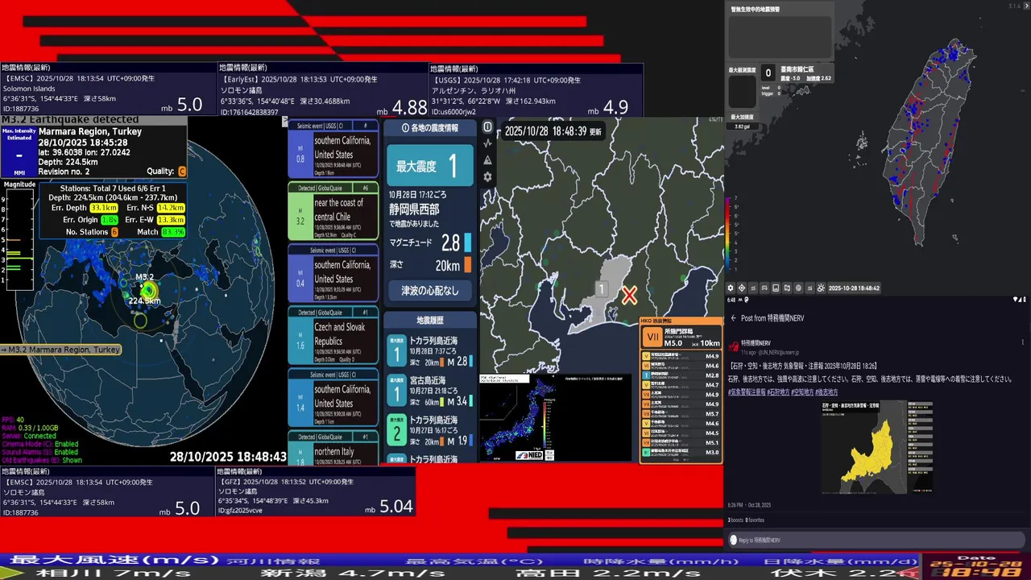Select the warning triangle icon in Japan map sidebar
1031x580 pixels.
487,160
